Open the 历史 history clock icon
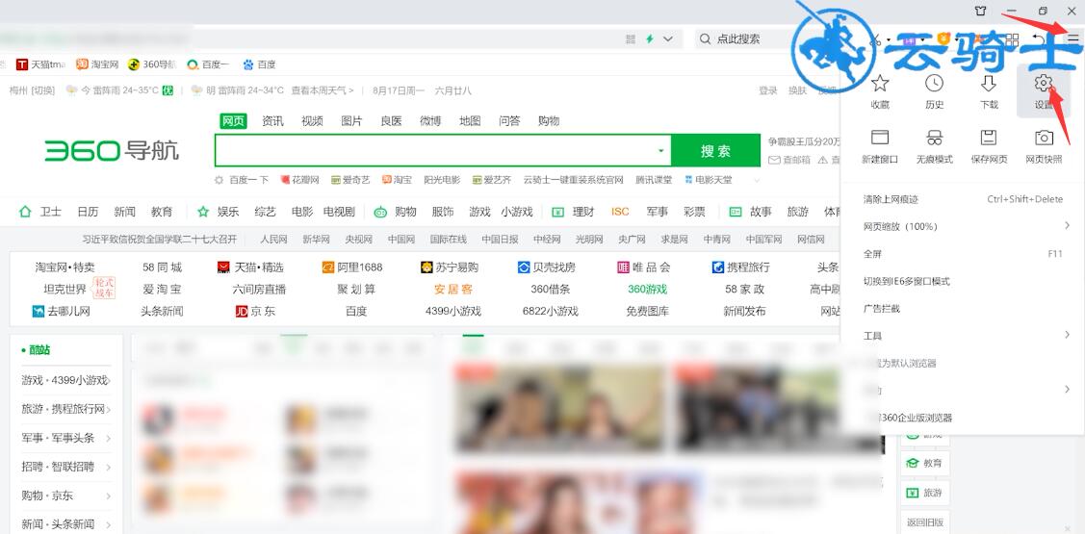 [934, 84]
